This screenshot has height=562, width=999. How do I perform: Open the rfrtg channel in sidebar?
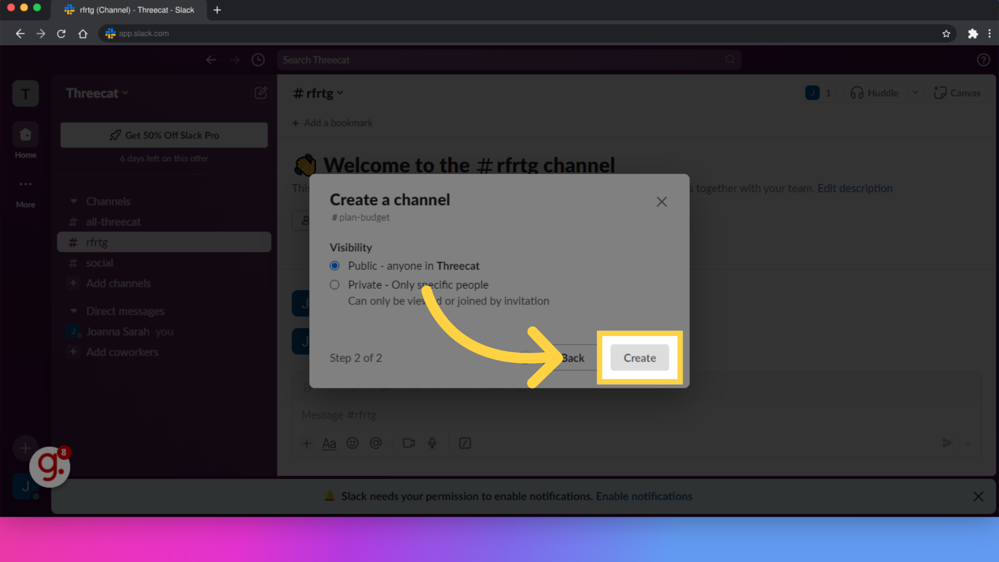click(x=164, y=242)
